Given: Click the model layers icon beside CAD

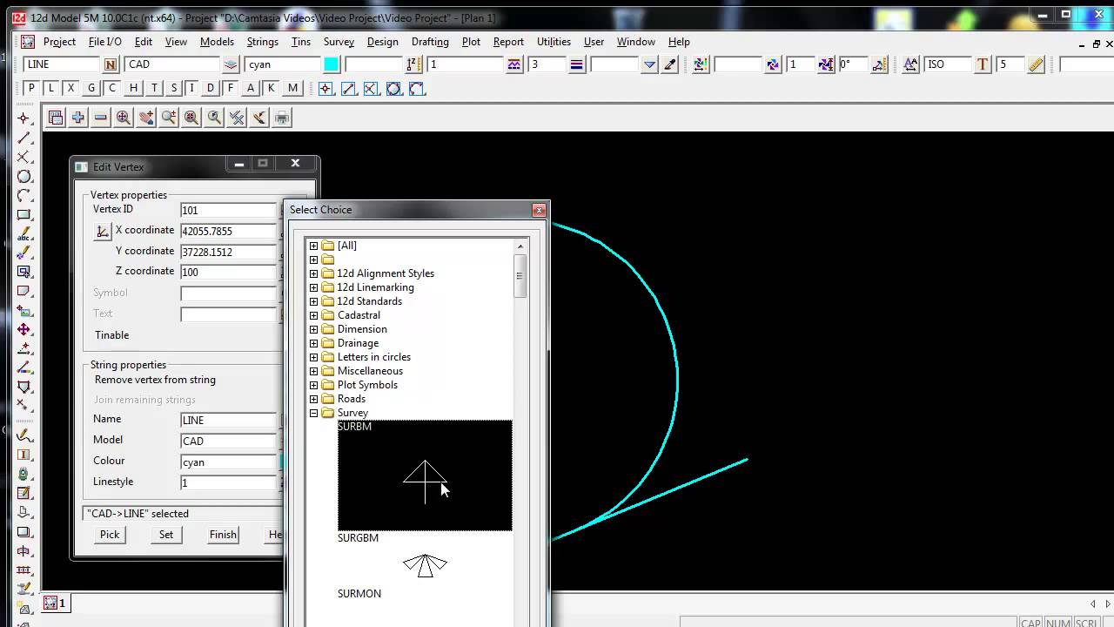Looking at the screenshot, I should tap(230, 64).
